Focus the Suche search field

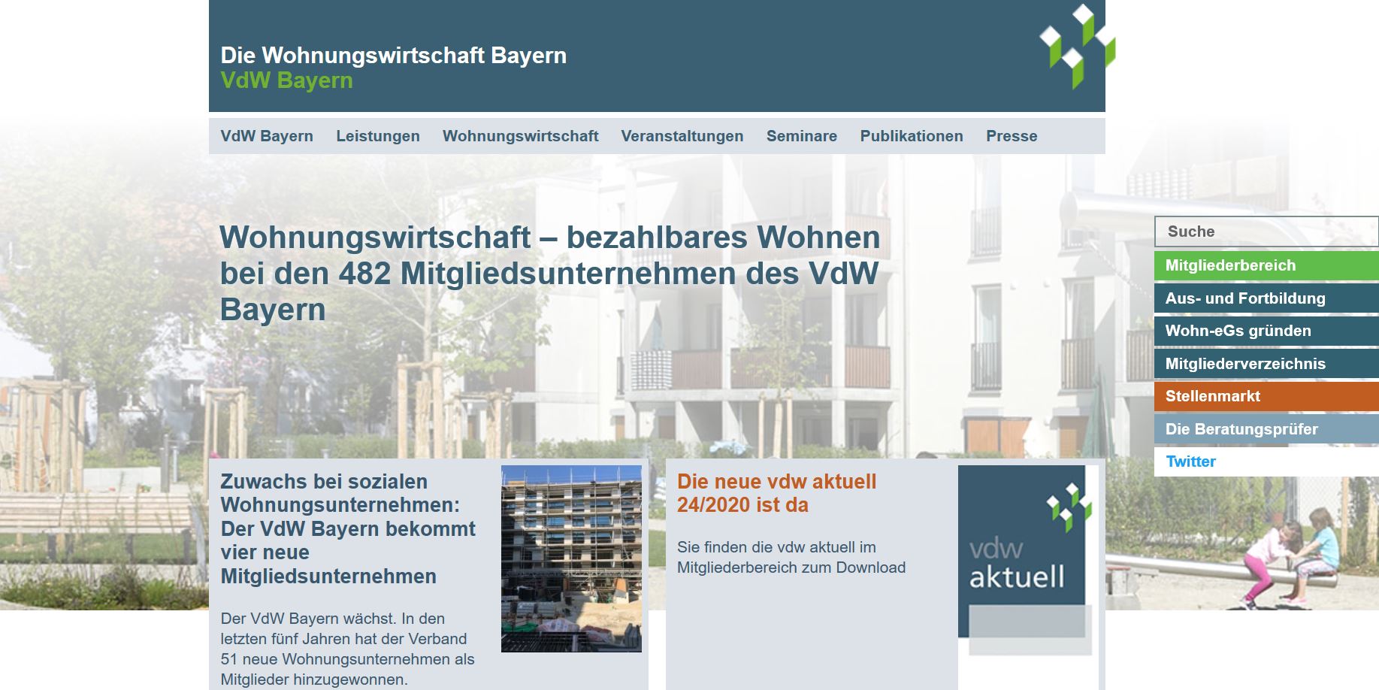(1266, 232)
